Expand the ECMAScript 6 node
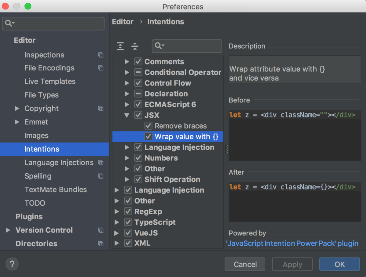Viewport: 366px width, 277px height. 127,104
